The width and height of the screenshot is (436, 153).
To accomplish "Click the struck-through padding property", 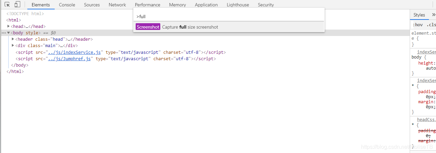I will coord(427,130).
